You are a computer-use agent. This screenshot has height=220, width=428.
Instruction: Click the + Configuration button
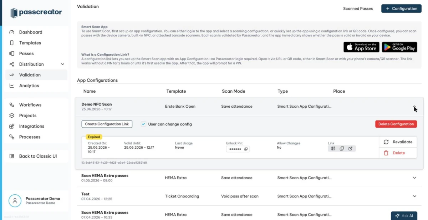pyautogui.click(x=401, y=9)
